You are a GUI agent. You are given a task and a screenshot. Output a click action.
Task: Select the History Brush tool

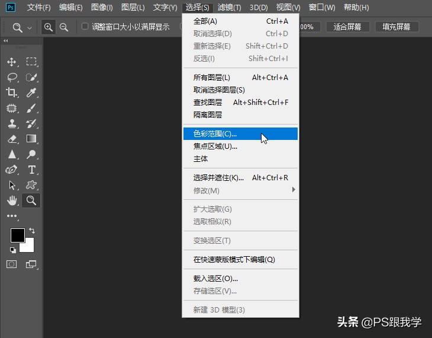pos(31,123)
